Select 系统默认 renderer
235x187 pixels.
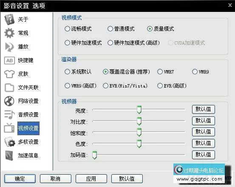click(78, 72)
